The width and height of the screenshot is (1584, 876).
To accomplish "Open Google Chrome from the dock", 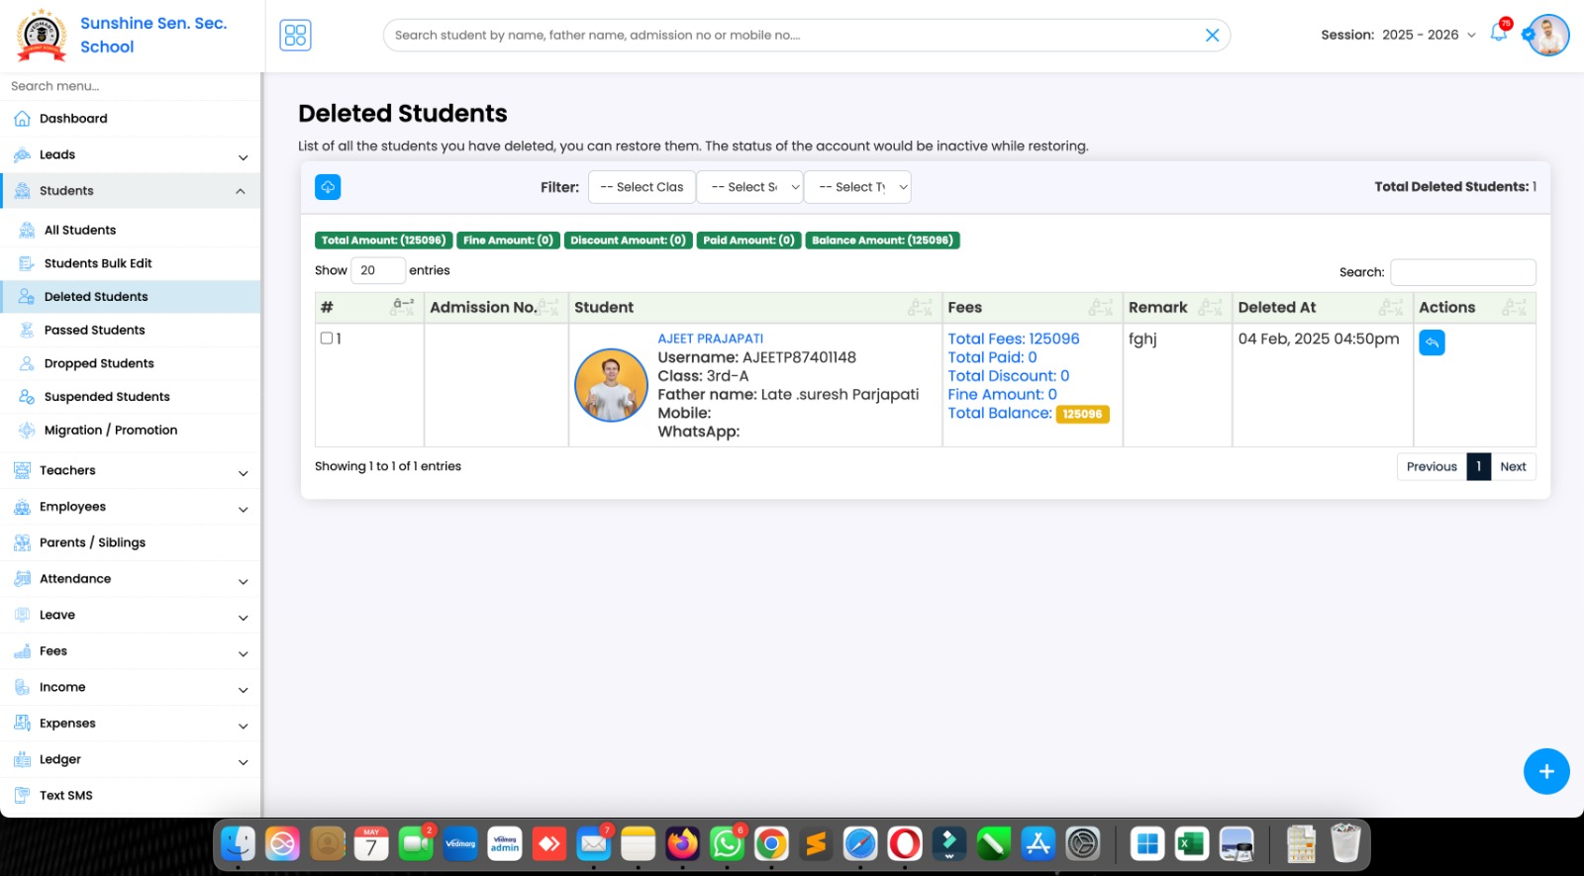I will tap(771, 844).
